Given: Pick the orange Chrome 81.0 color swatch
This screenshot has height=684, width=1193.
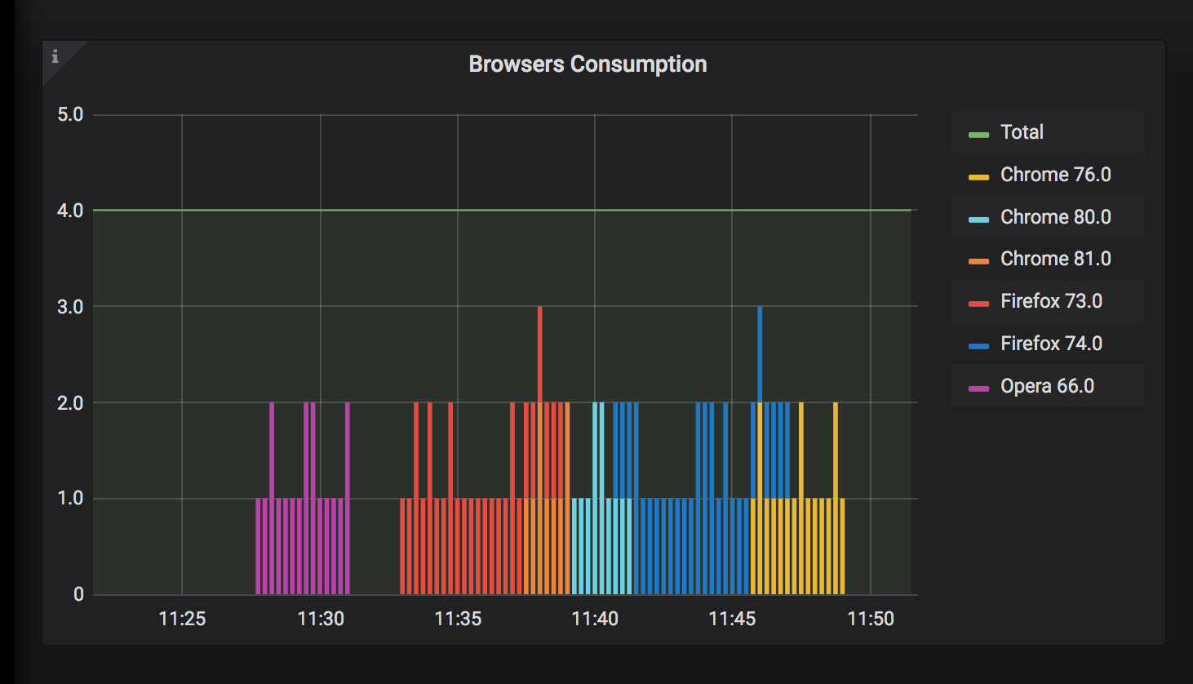Looking at the screenshot, I should coord(978,261).
